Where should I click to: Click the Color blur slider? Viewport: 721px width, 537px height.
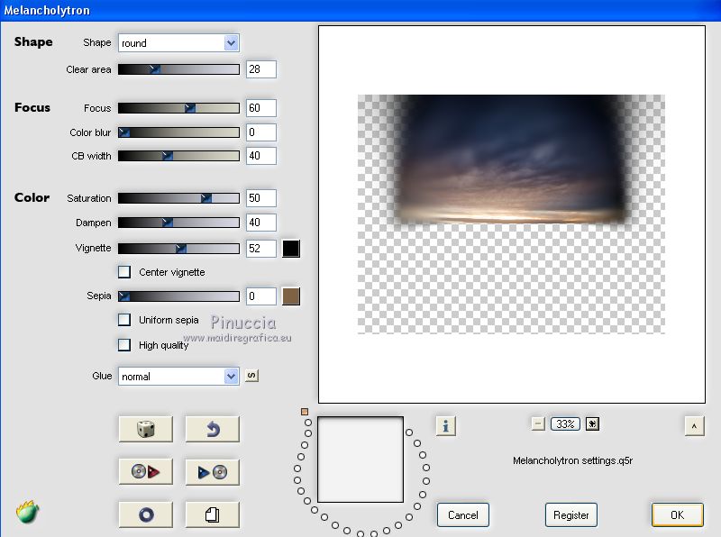coord(178,132)
